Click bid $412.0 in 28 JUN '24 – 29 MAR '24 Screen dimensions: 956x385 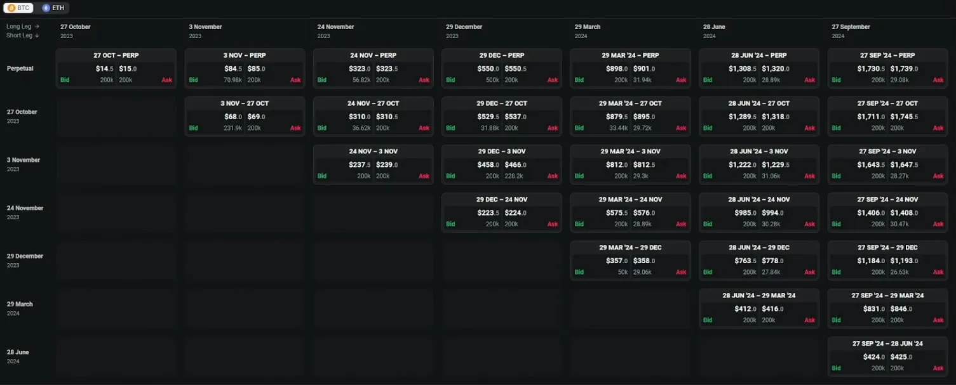745,309
